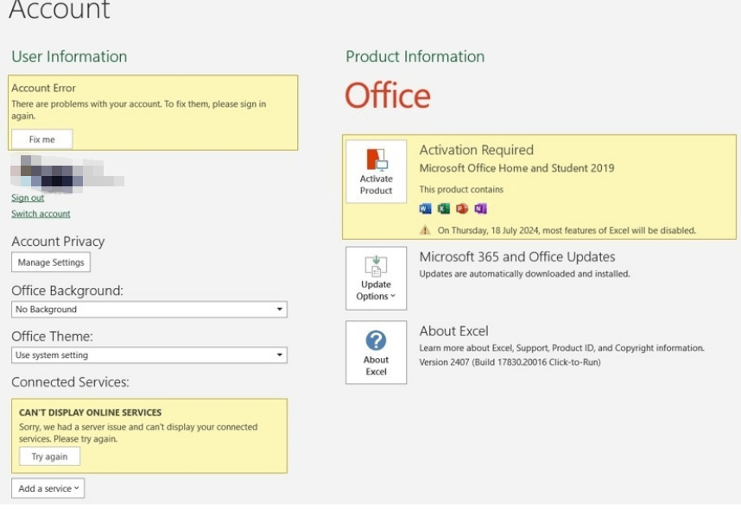Open Update Options menu
This screenshot has height=509, width=741.
(377, 278)
